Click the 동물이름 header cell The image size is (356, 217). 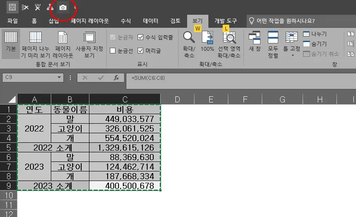point(70,109)
